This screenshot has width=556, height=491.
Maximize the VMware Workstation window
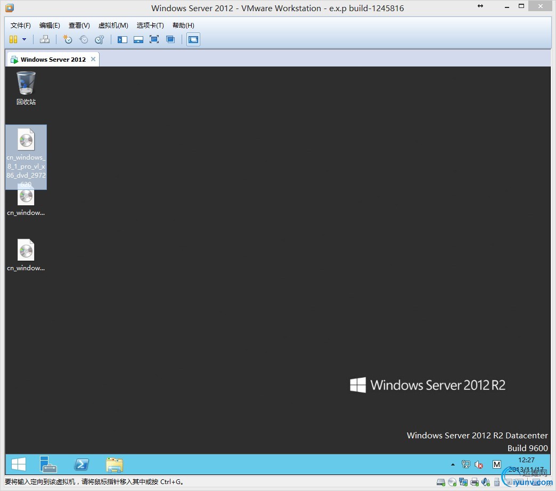(521, 6)
